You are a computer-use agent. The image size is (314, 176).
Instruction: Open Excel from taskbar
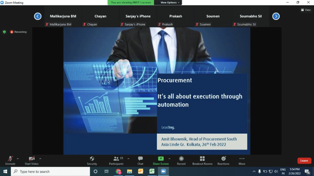click(x=152, y=171)
